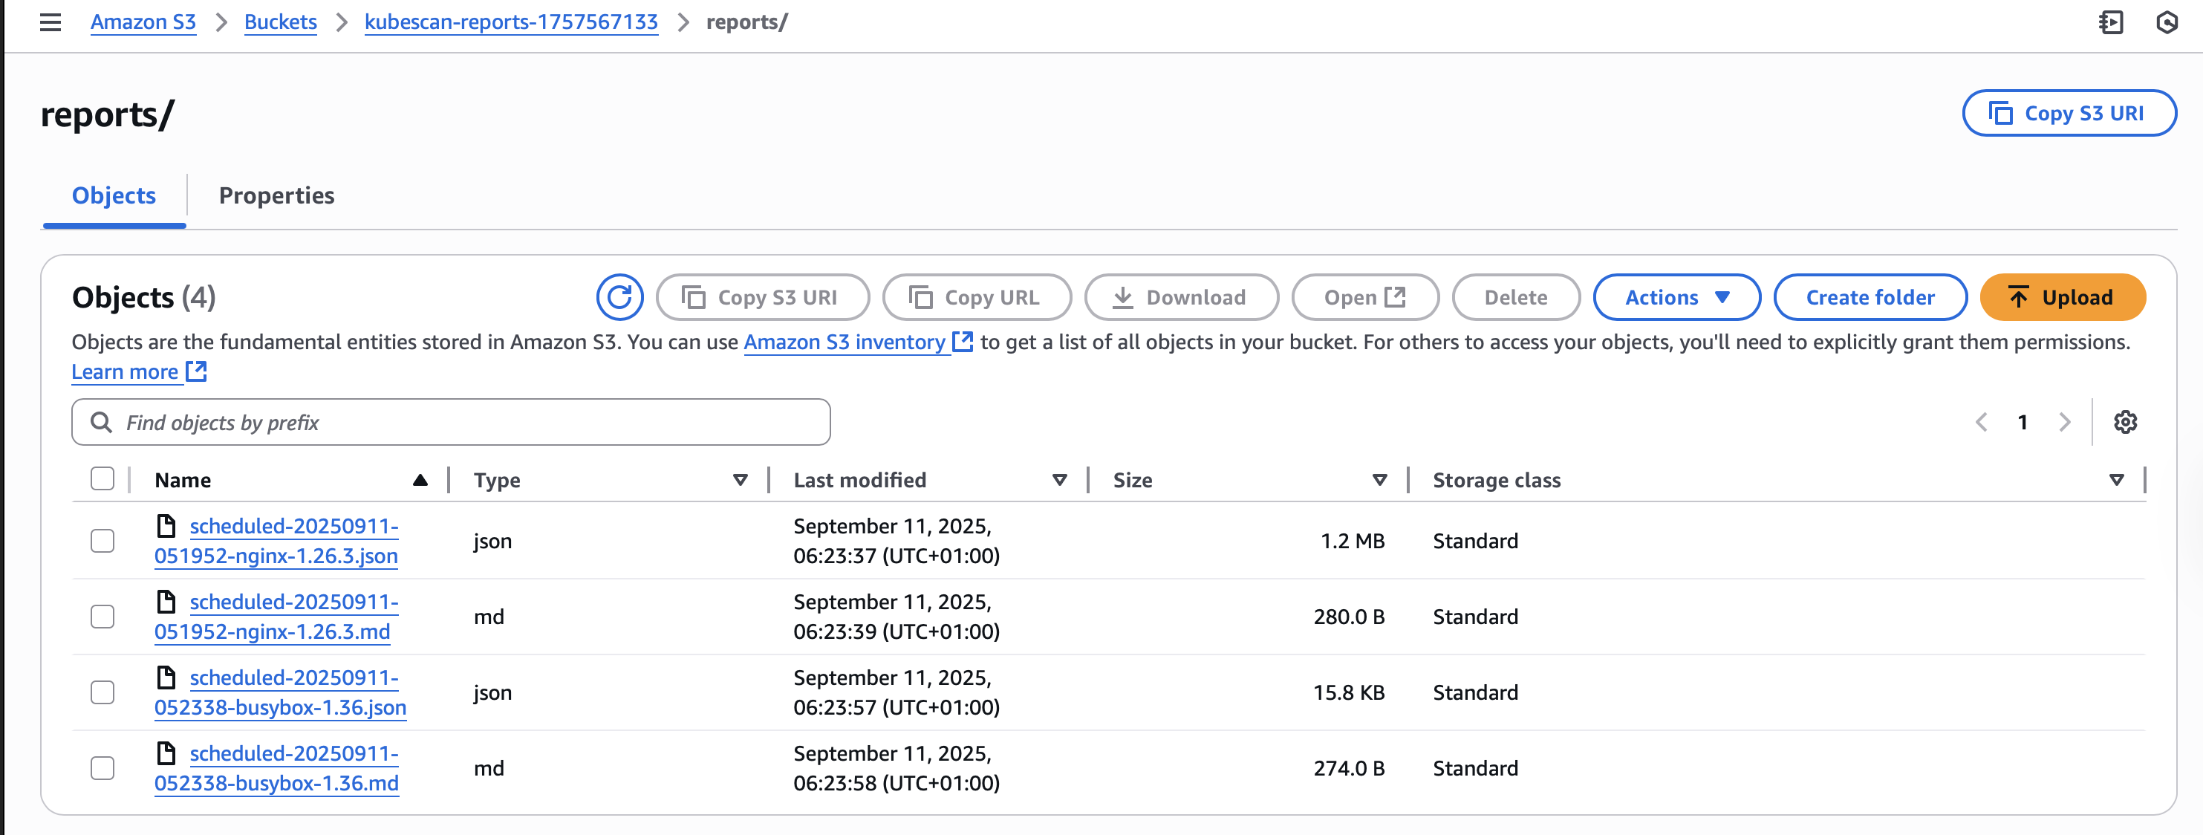Click external link icon after Amazon S3 inventory
The height and width of the screenshot is (835, 2203).
(963, 342)
